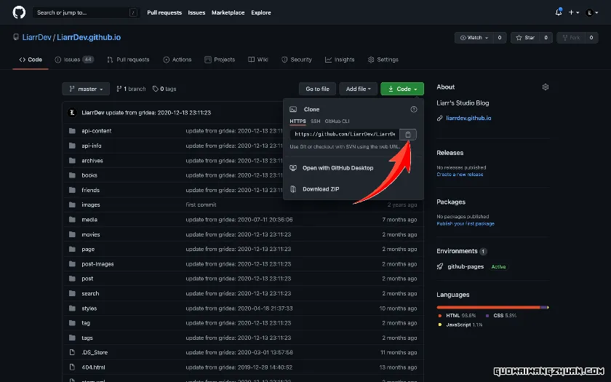The height and width of the screenshot is (382, 611).
Task: Open the Environments heading link
Action: pos(457,251)
